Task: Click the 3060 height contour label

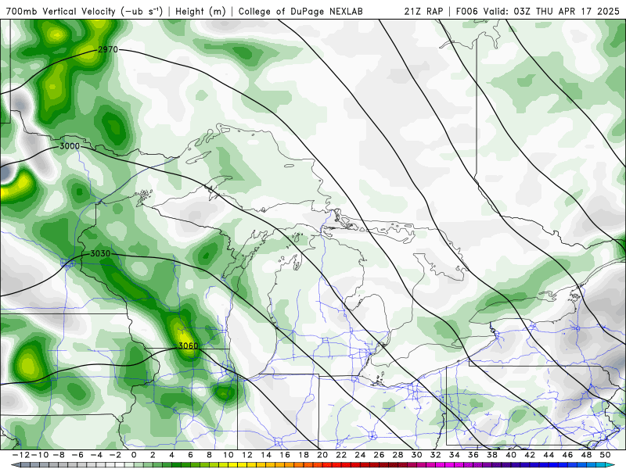Action: [188, 345]
